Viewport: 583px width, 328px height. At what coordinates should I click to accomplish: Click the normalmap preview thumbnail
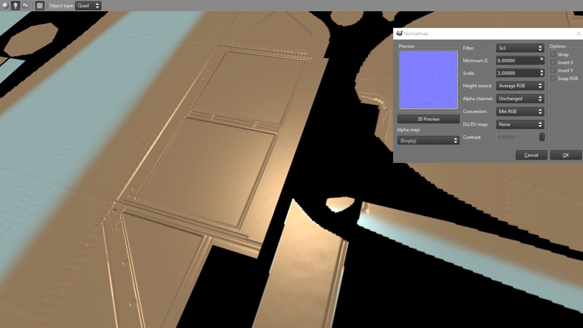pos(428,80)
